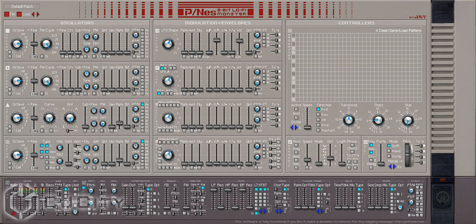Click the red M logo on cartridge
This screenshot has height=224, width=476.
(x=442, y=181)
